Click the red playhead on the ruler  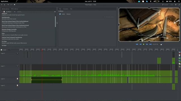click(42, 50)
